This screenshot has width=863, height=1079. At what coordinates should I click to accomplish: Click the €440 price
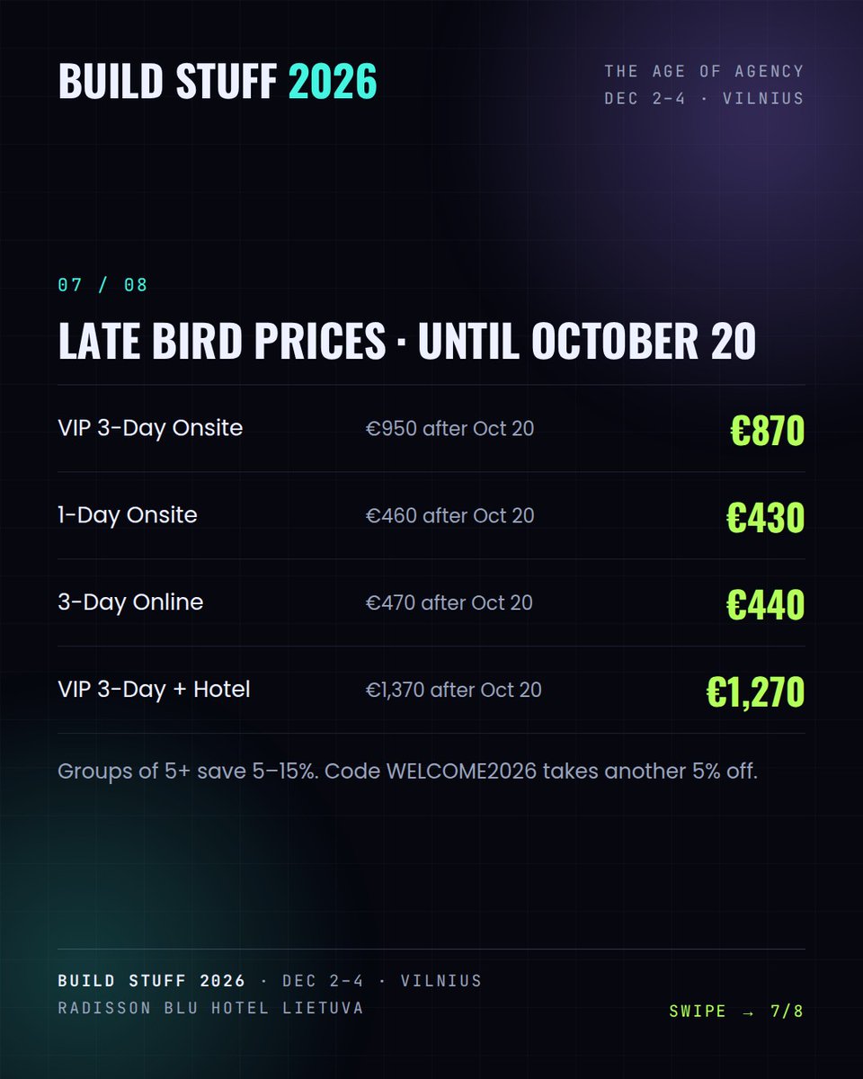[765, 605]
